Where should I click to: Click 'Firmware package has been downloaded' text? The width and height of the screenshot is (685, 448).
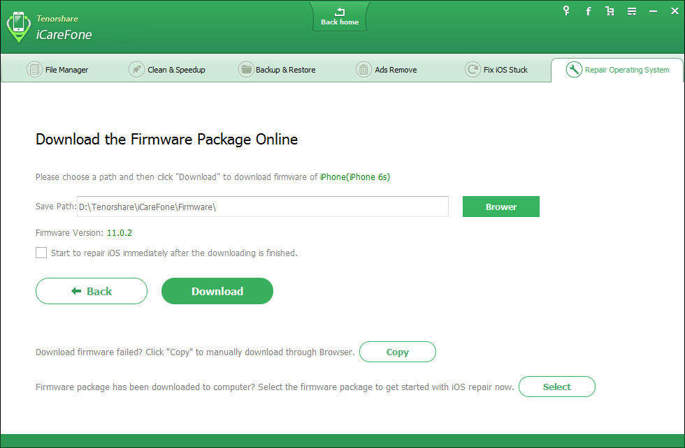click(x=275, y=387)
